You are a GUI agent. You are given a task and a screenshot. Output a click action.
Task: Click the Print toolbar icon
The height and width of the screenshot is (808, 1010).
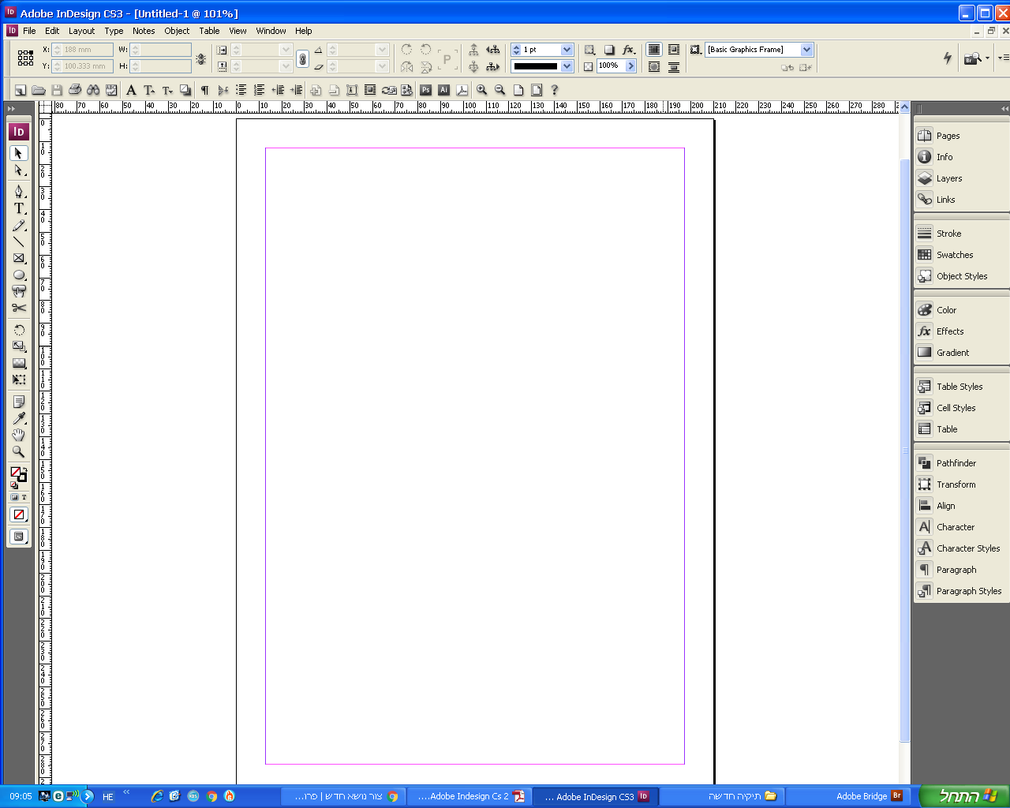pos(75,90)
